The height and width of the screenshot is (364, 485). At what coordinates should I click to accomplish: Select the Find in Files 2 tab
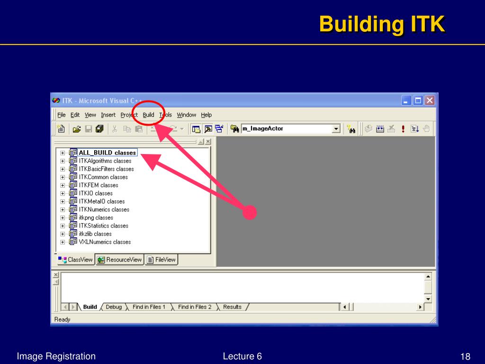195,307
